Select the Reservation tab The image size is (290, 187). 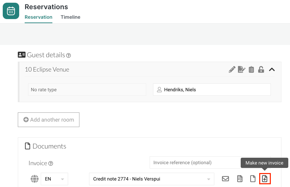38,17
